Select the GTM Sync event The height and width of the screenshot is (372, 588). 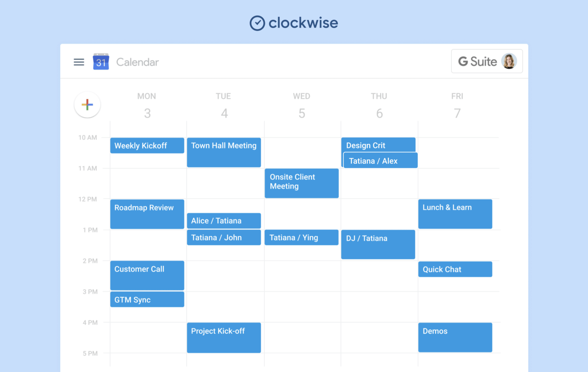click(x=147, y=299)
